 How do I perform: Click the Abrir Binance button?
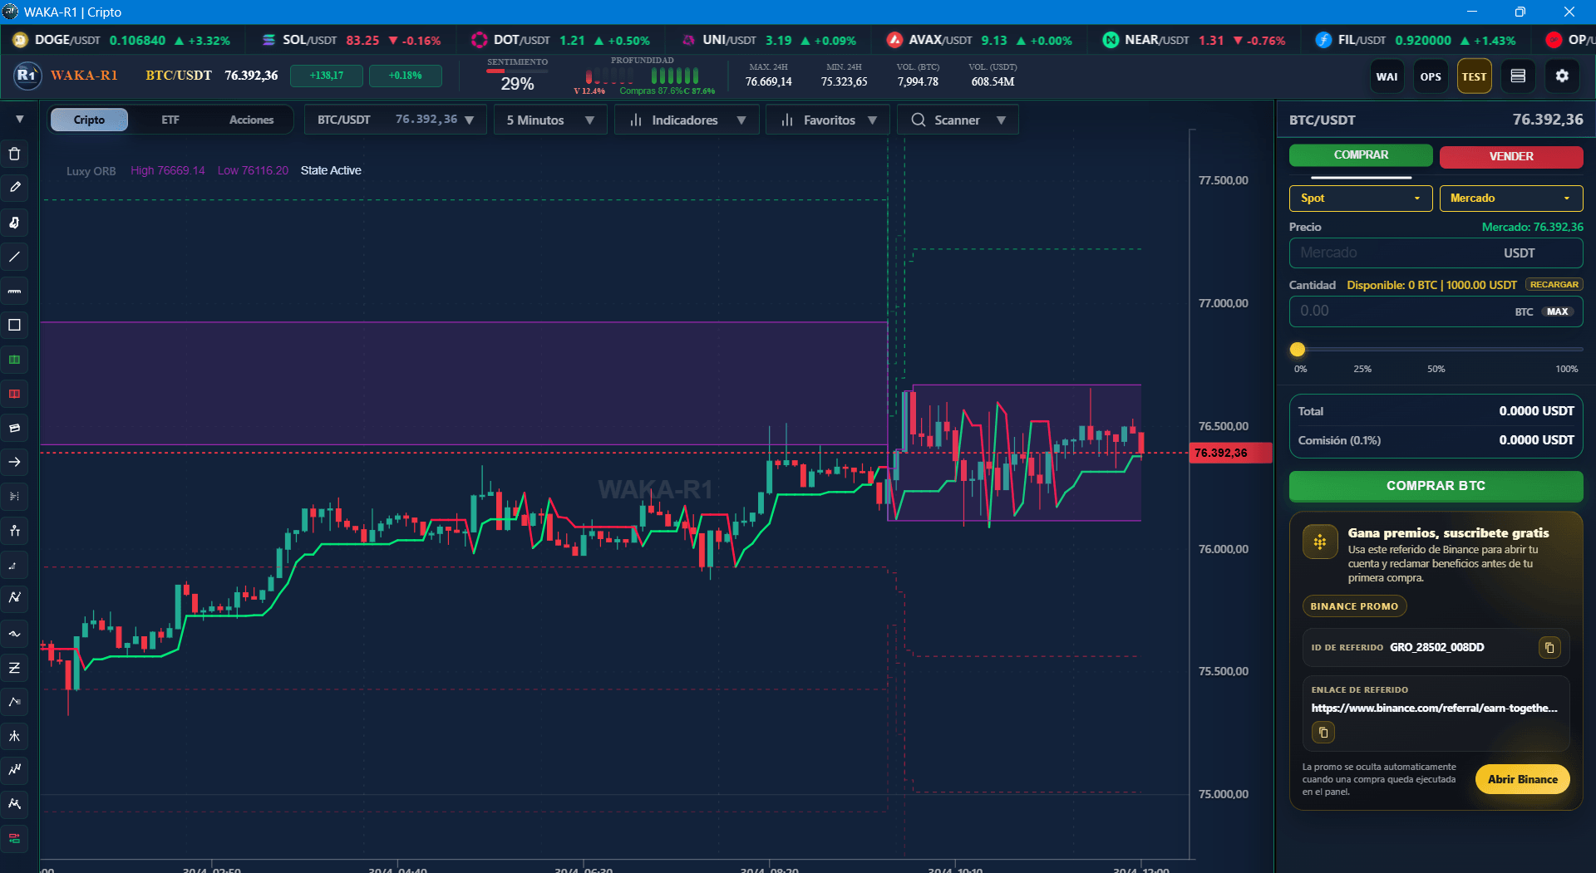tap(1522, 779)
